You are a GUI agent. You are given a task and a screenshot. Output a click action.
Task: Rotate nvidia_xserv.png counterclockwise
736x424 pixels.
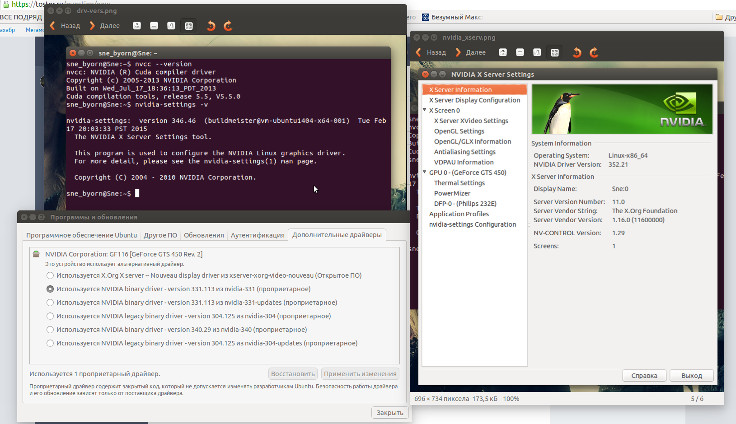tap(577, 52)
